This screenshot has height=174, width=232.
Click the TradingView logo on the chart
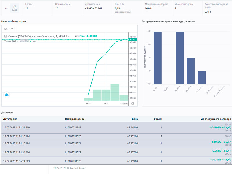click(6, 95)
